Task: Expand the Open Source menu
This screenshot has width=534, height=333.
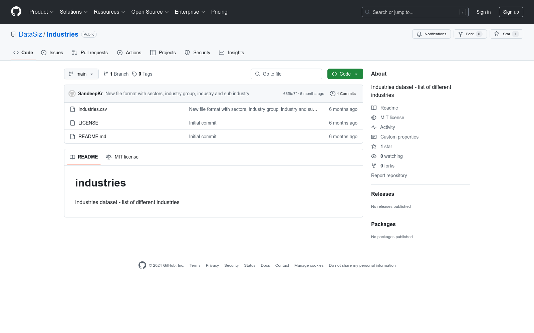Action: (x=150, y=12)
